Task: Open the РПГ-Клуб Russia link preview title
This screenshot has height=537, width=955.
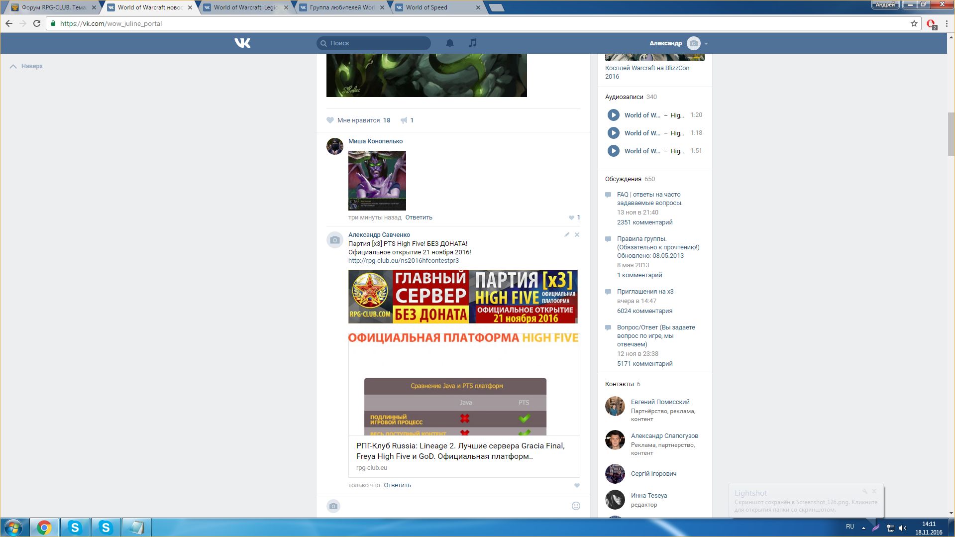Action: coord(460,451)
